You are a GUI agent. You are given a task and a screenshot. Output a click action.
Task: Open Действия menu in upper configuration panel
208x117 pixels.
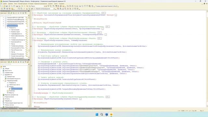(4, 13)
